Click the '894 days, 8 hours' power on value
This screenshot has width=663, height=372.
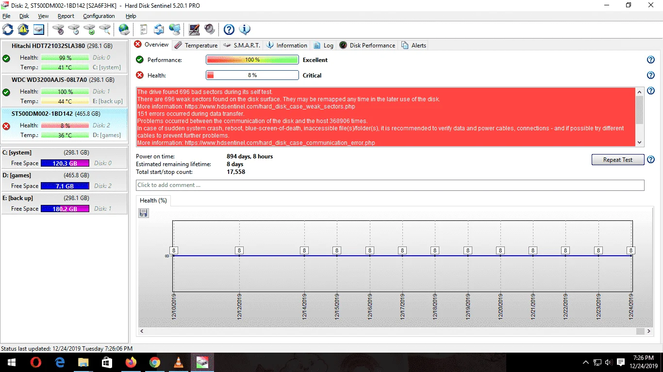[x=250, y=156]
